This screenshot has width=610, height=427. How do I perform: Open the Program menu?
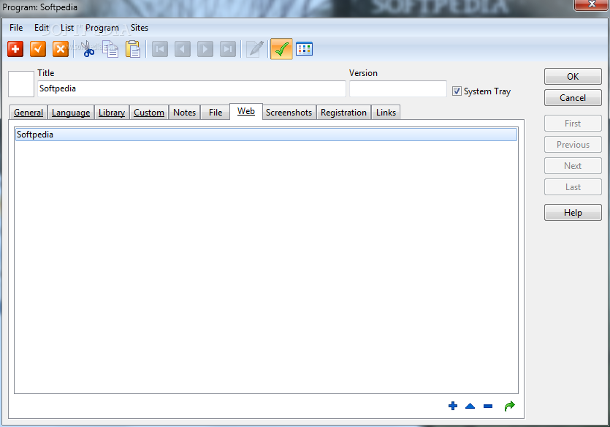(x=102, y=28)
